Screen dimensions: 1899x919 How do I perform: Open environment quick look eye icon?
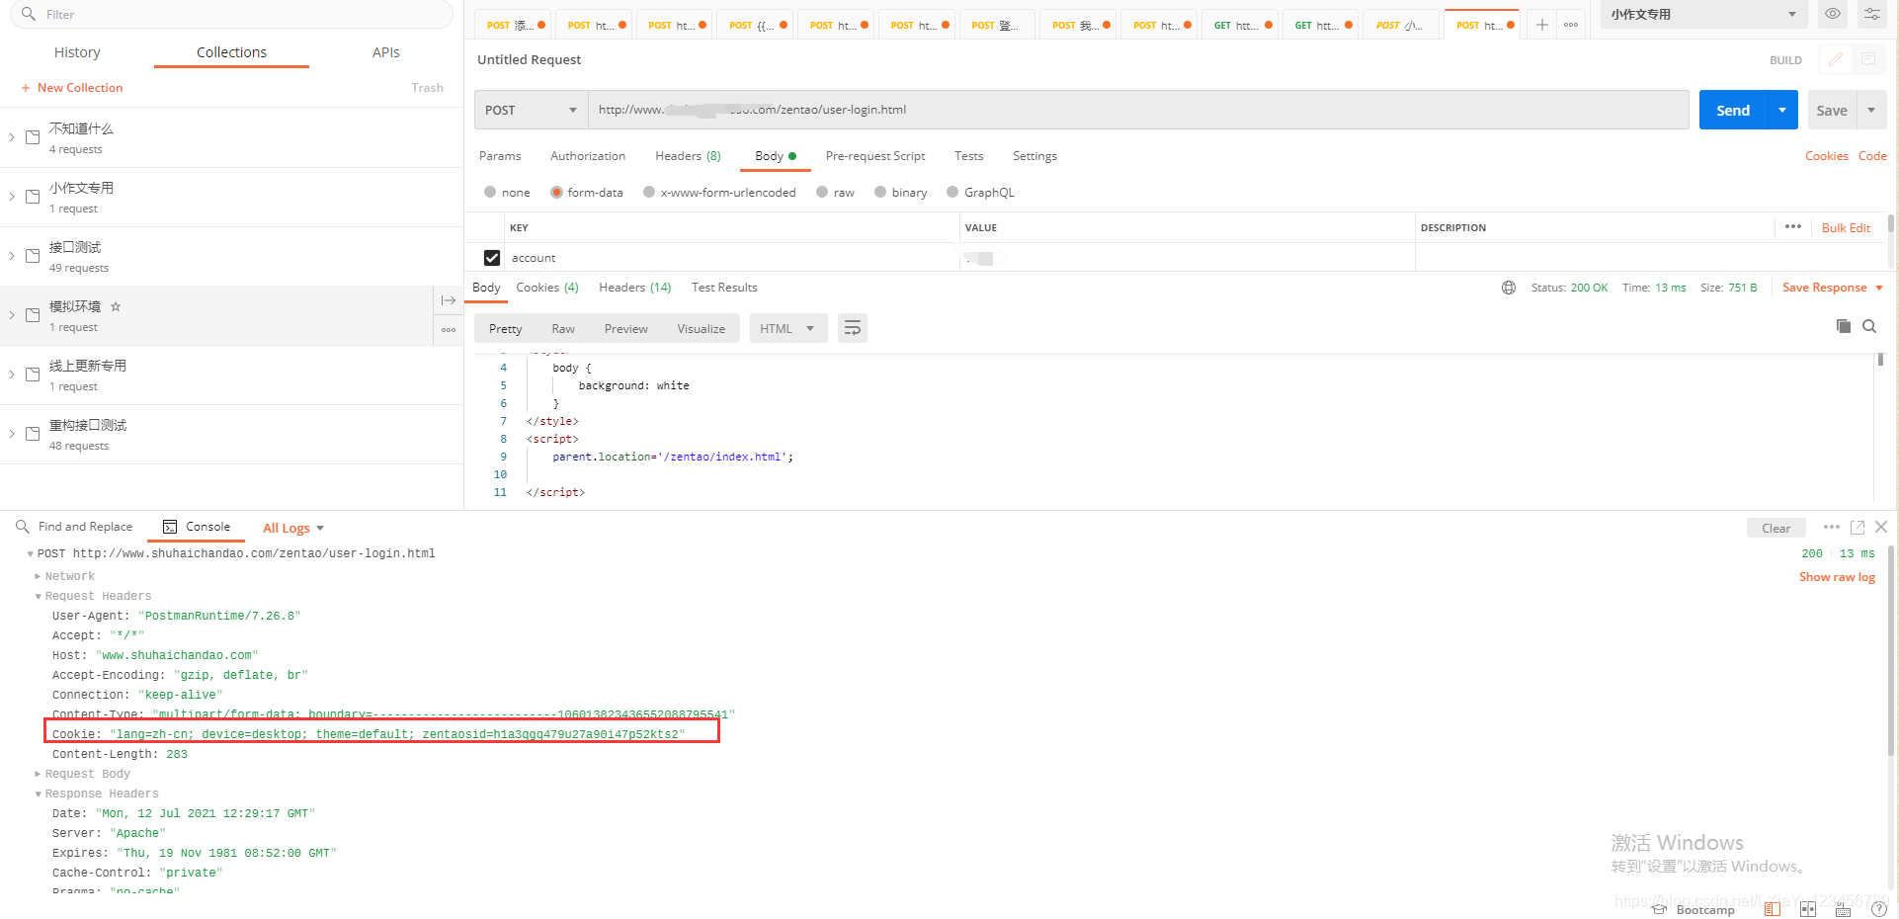pos(1833,14)
